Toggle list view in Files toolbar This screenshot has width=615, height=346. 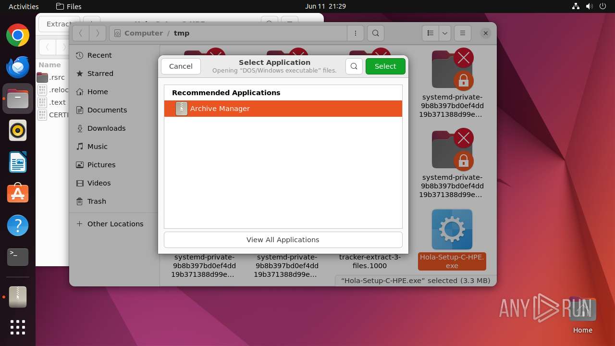point(430,33)
